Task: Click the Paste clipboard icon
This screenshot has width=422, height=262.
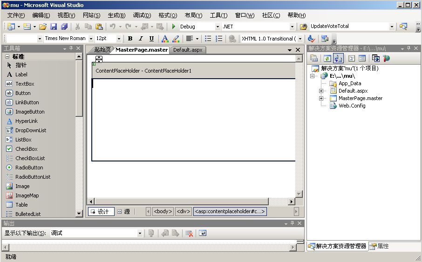Action: (99, 27)
